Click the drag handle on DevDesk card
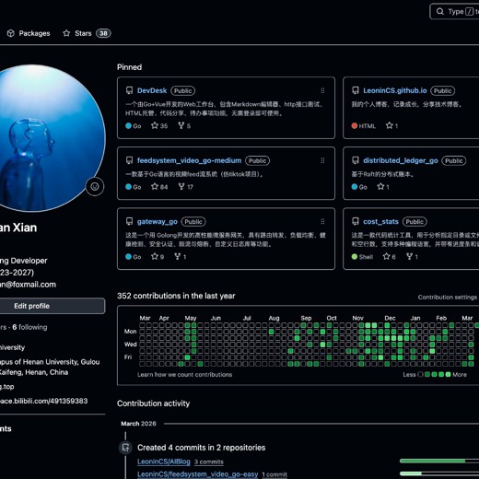Screen dimensions: 479x479 322,90
